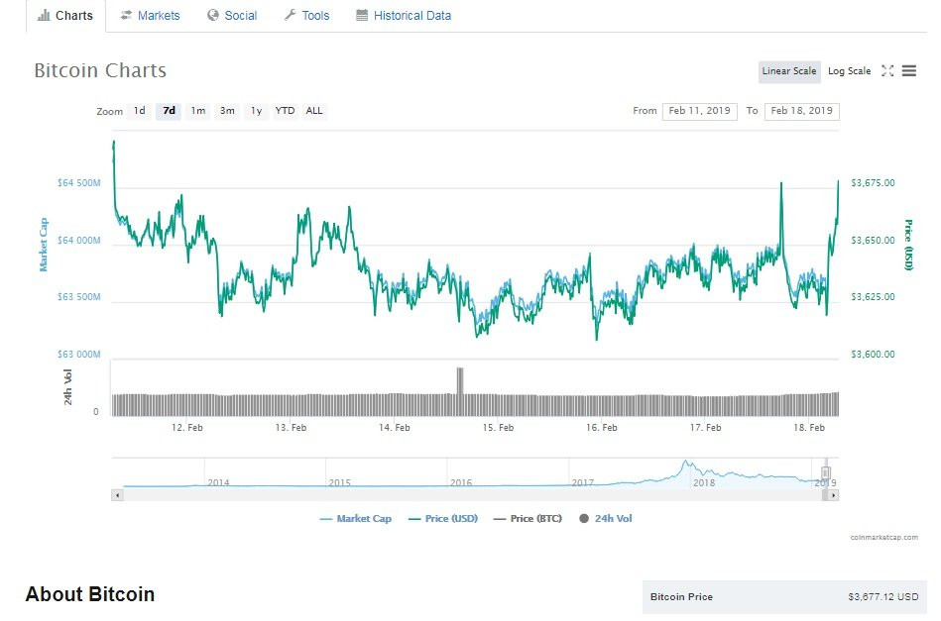Viewport: 941px width, 621px height.
Task: Toggle Market Cap series in legend
Action: point(356,519)
